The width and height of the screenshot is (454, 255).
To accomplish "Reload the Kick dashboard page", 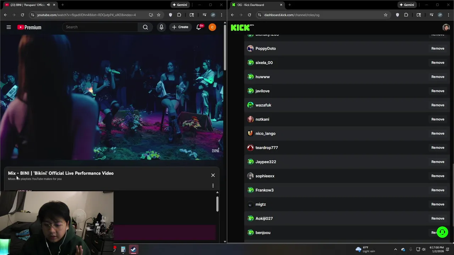I will click(x=249, y=15).
